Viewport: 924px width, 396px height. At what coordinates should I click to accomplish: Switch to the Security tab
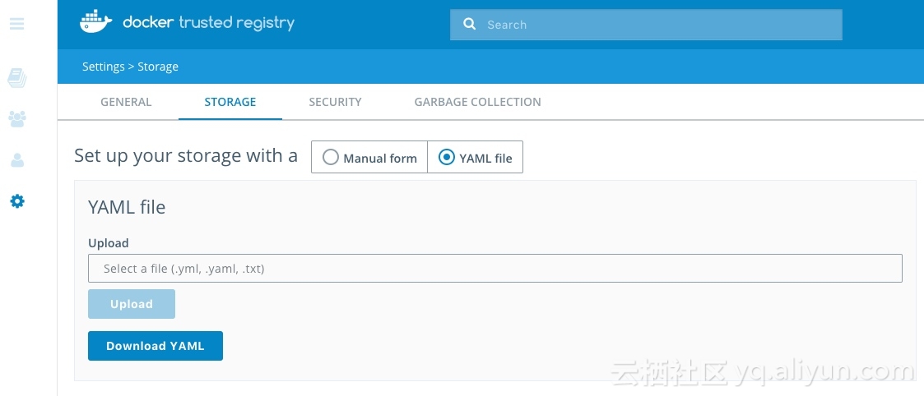point(336,102)
